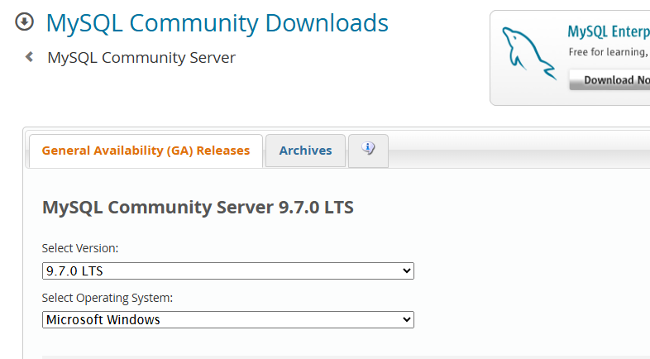The width and height of the screenshot is (650, 359).
Task: Click the download circle icon beside page title
Action: pos(25,22)
